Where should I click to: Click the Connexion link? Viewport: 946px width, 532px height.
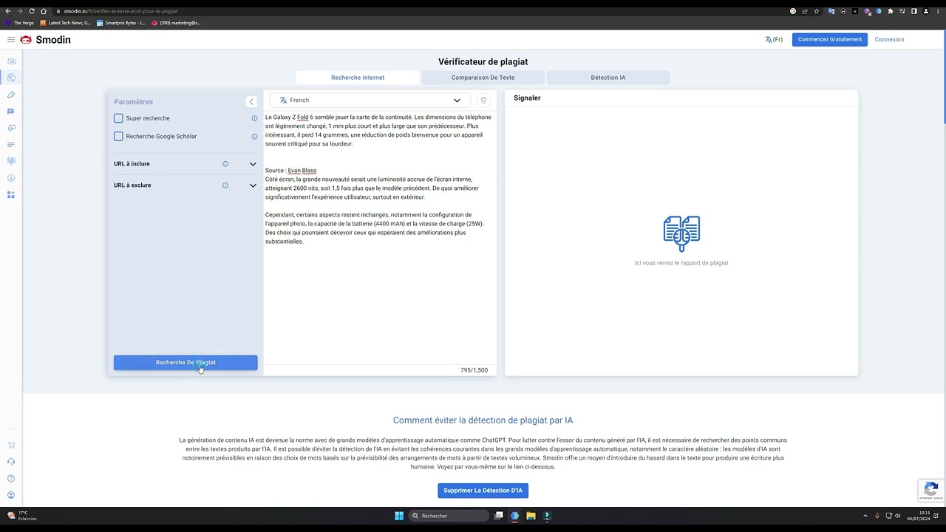coord(889,40)
